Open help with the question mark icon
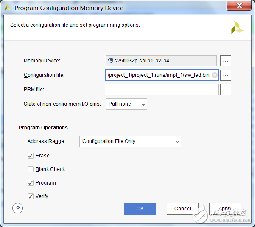Viewport: 255px width, 227px height. [x=18, y=208]
